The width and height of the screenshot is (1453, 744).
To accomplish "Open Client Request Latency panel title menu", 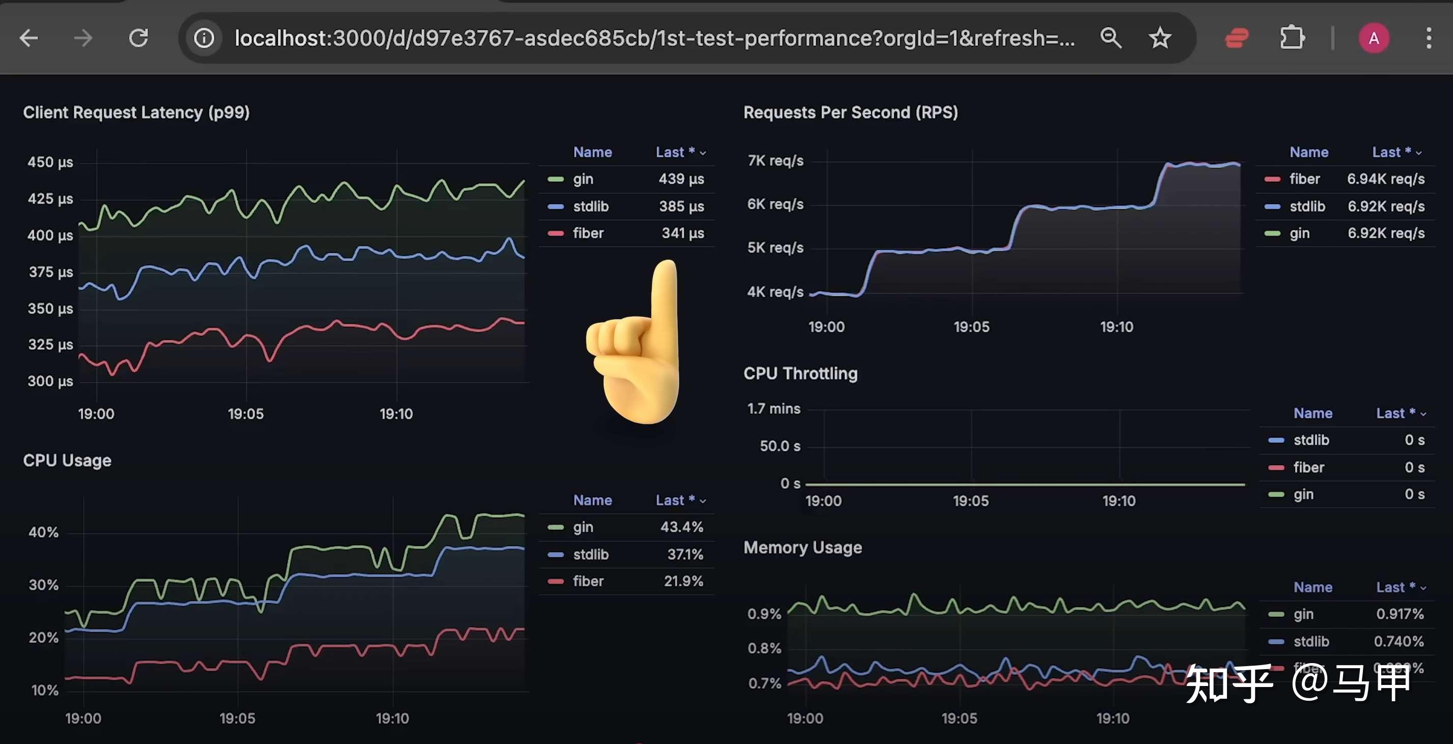I will 136,112.
